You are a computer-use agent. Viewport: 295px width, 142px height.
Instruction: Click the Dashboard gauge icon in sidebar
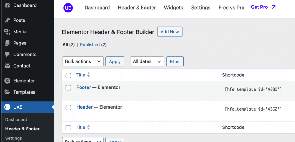pyautogui.click(x=7, y=5)
